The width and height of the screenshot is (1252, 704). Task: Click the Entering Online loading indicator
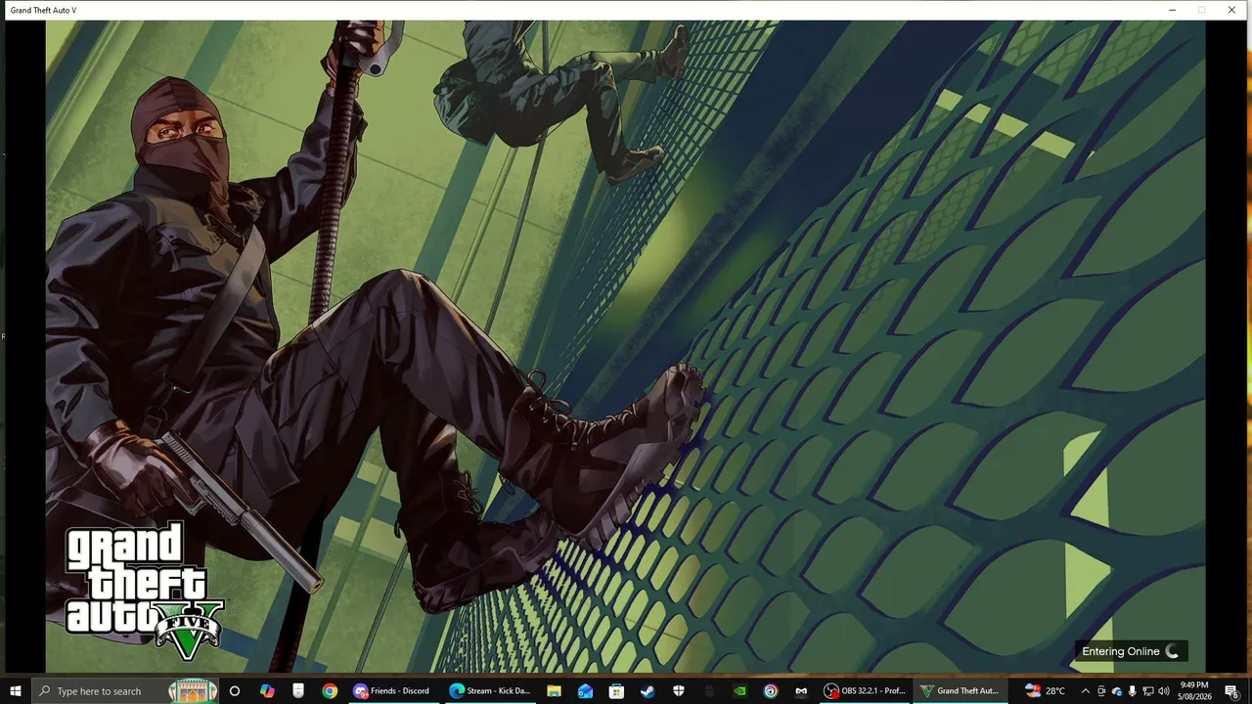pos(1131,651)
